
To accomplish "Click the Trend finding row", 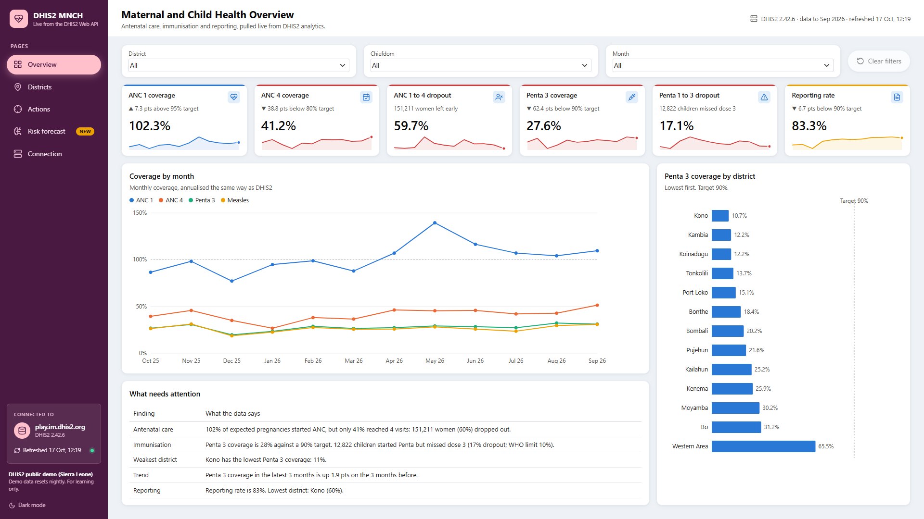I will coord(385,475).
